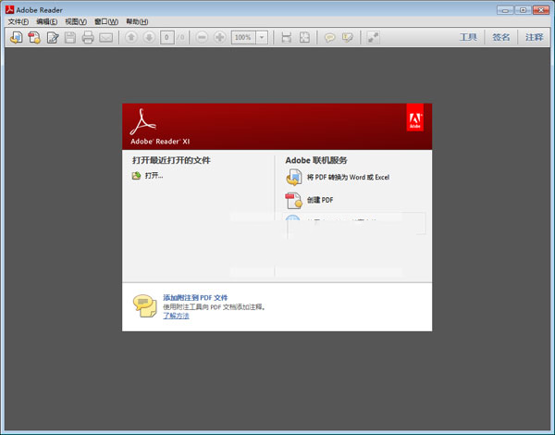Click the Create PDF toolbar icon
The image size is (555, 435).
click(x=34, y=37)
